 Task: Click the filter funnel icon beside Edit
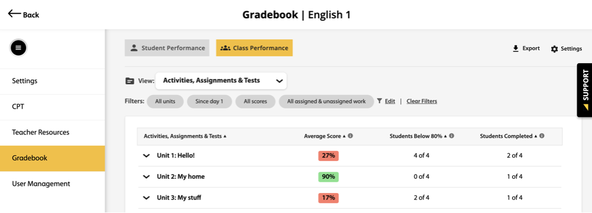click(x=380, y=101)
